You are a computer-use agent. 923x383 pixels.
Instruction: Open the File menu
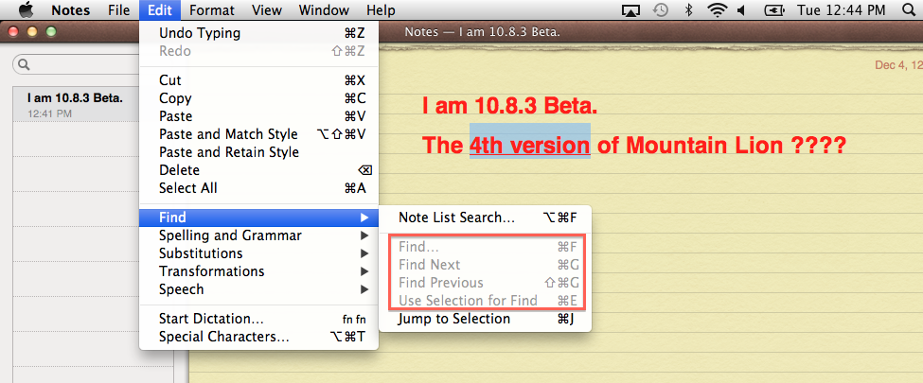(x=119, y=10)
